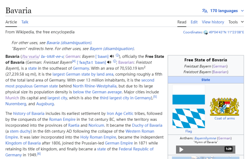Click the info icon after Bayern pronunciation
This screenshot has width=248, height=159.
click(x=117, y=56)
